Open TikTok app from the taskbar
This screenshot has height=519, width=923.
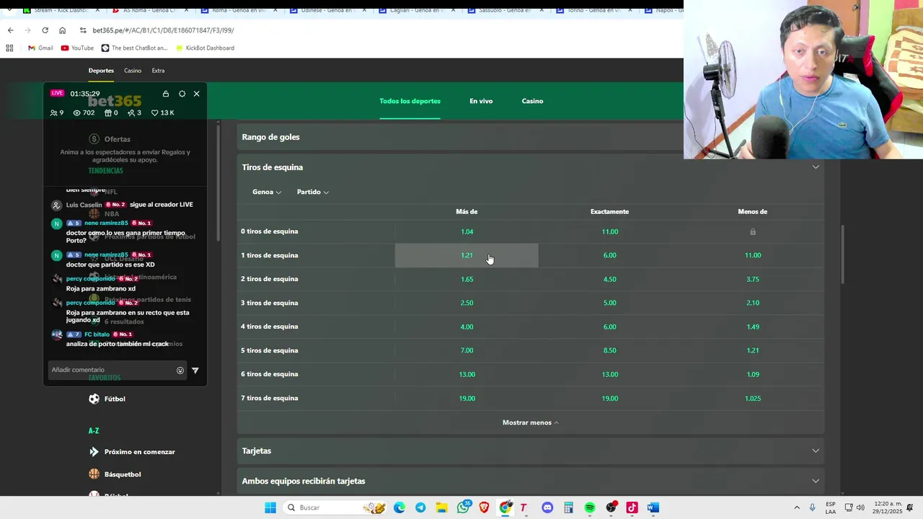(x=632, y=507)
